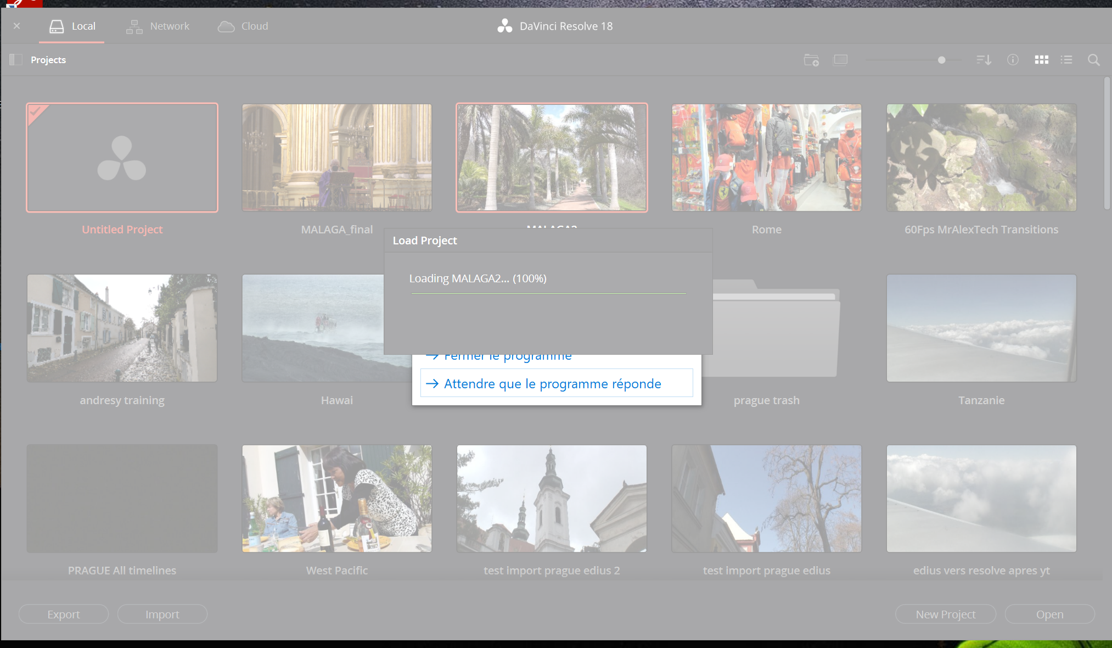The image size is (1112, 648).
Task: Open the prague trash folder
Action: [x=776, y=328]
